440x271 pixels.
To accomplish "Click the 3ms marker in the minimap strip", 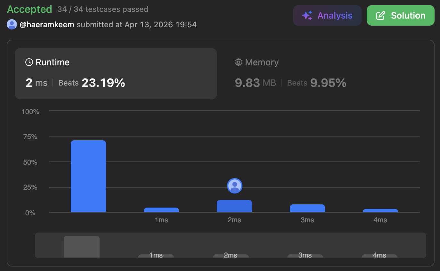I will (305, 256).
